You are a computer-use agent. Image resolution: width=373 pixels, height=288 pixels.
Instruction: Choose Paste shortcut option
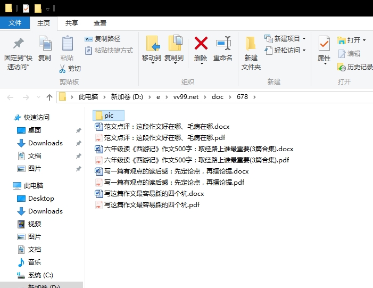click(109, 51)
